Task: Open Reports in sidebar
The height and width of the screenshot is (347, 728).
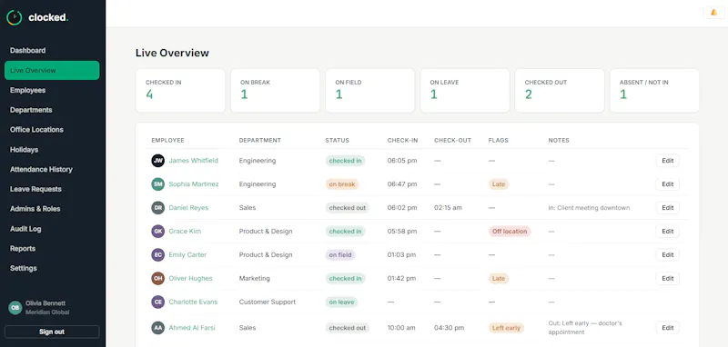Action: pyautogui.click(x=52, y=249)
